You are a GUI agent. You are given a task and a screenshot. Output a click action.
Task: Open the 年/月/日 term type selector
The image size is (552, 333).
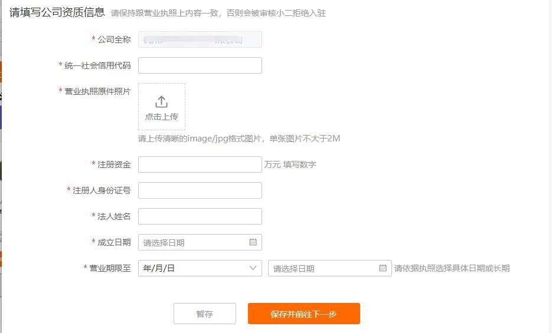pos(200,268)
